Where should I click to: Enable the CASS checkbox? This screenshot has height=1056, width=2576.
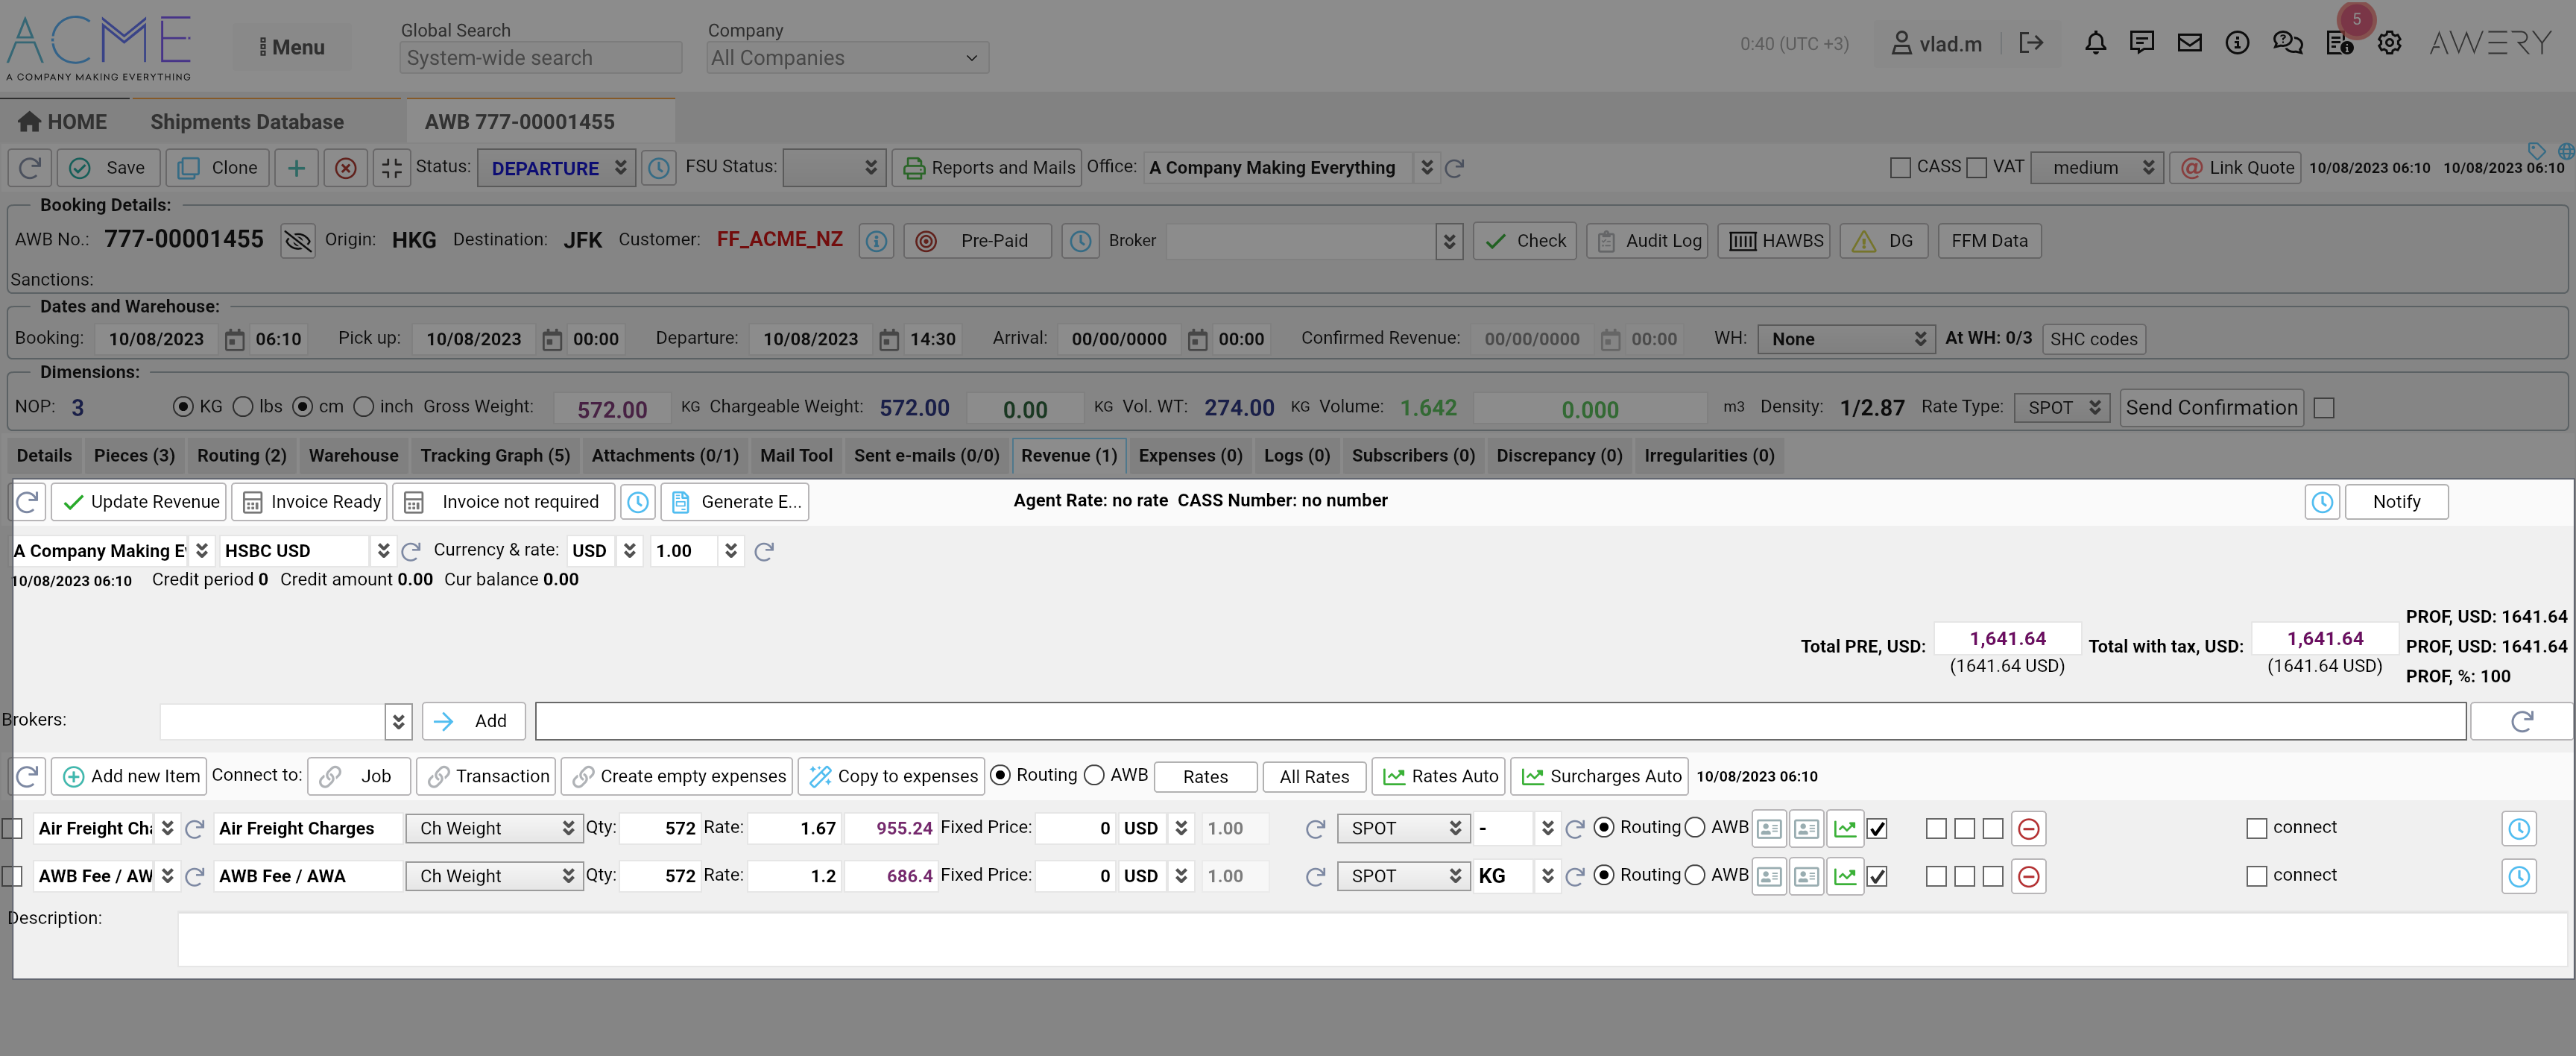pos(1900,168)
